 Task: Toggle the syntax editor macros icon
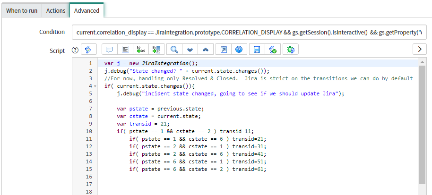tap(88, 50)
